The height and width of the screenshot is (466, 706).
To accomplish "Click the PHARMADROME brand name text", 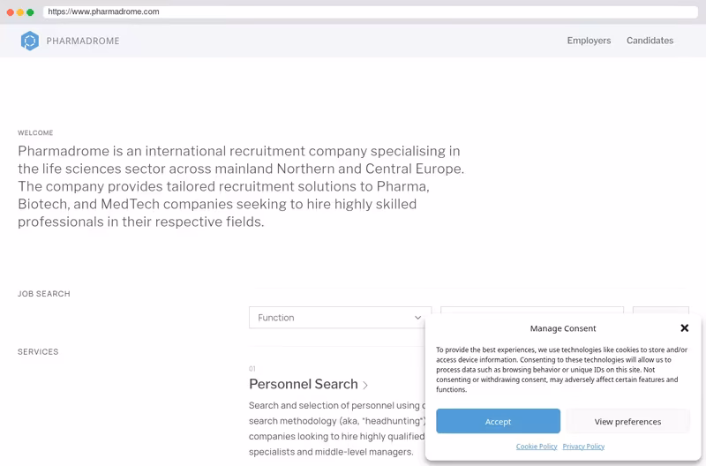I will coord(83,41).
